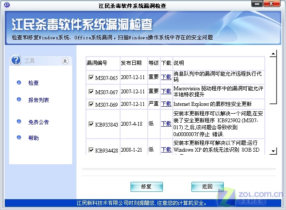Click 低 level of KB935843

[151, 124]
